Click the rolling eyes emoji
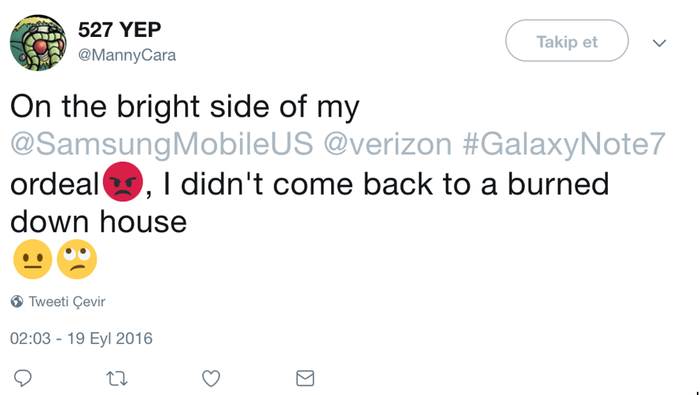Screen dimensions: 700x395 (77, 259)
